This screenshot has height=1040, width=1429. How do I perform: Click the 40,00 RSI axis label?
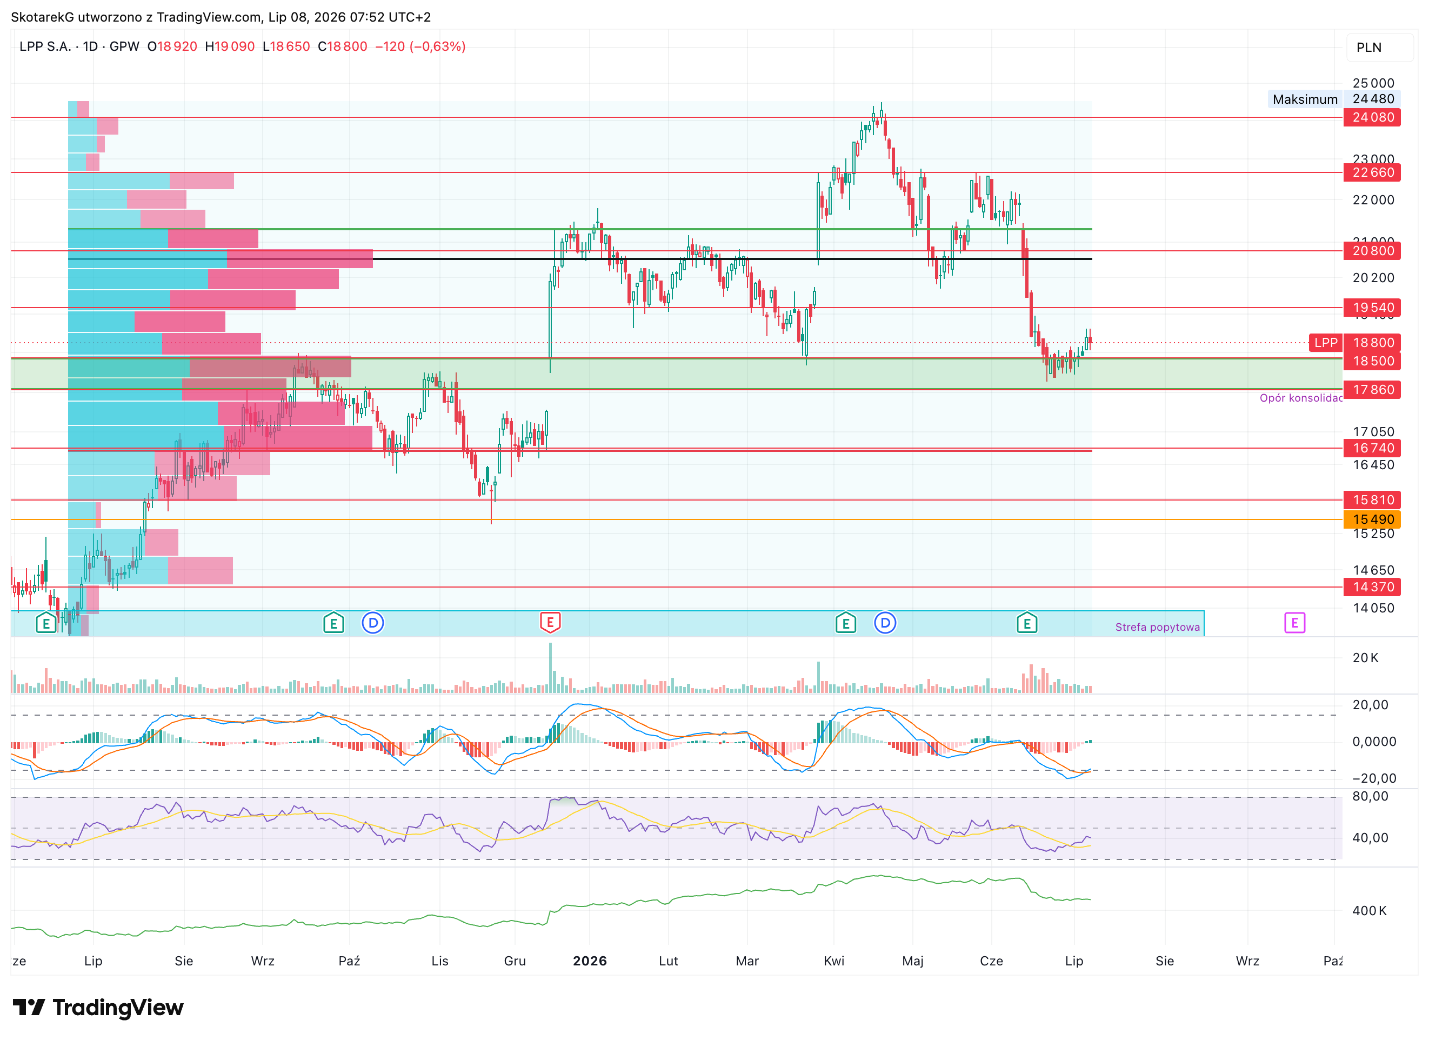(1371, 838)
